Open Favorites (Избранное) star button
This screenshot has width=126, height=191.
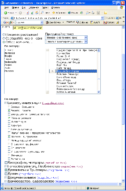click(59, 13)
